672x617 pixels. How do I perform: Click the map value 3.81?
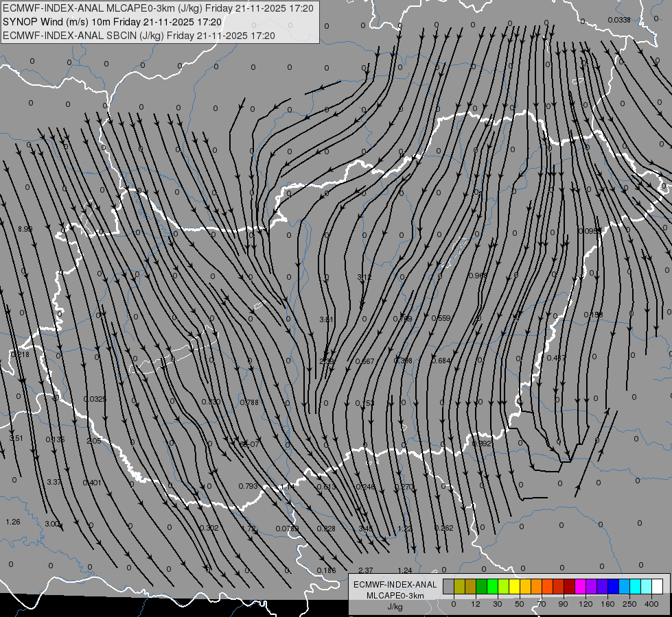(x=327, y=319)
